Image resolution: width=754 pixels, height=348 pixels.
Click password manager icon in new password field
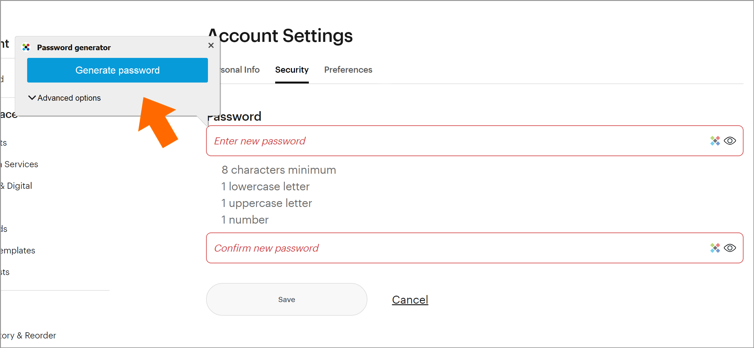(715, 141)
